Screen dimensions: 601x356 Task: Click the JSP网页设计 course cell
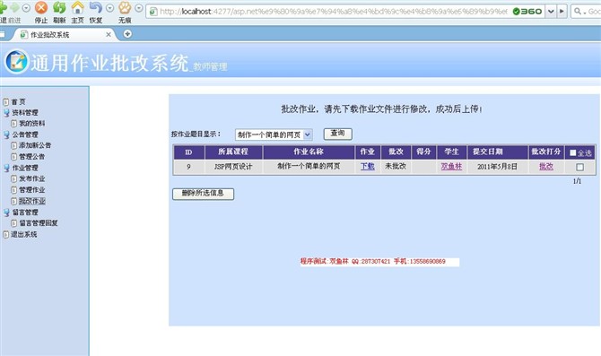233,167
